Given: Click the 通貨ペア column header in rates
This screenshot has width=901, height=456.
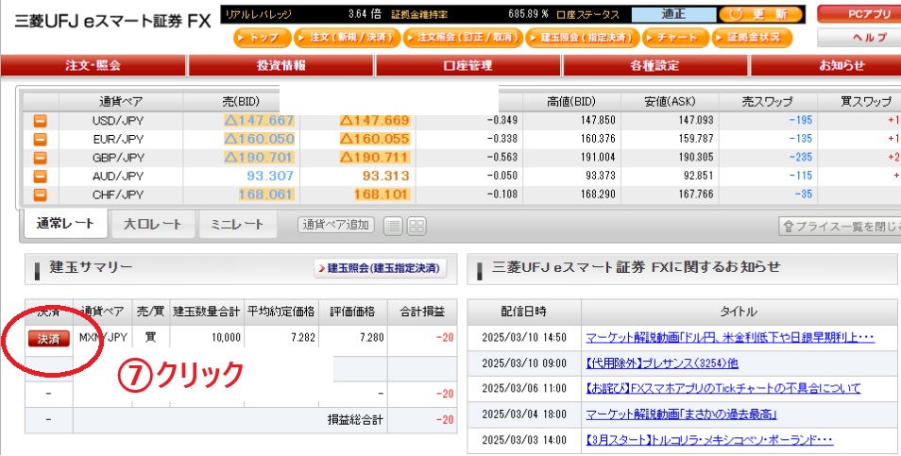Looking at the screenshot, I should pyautogui.click(x=121, y=102).
